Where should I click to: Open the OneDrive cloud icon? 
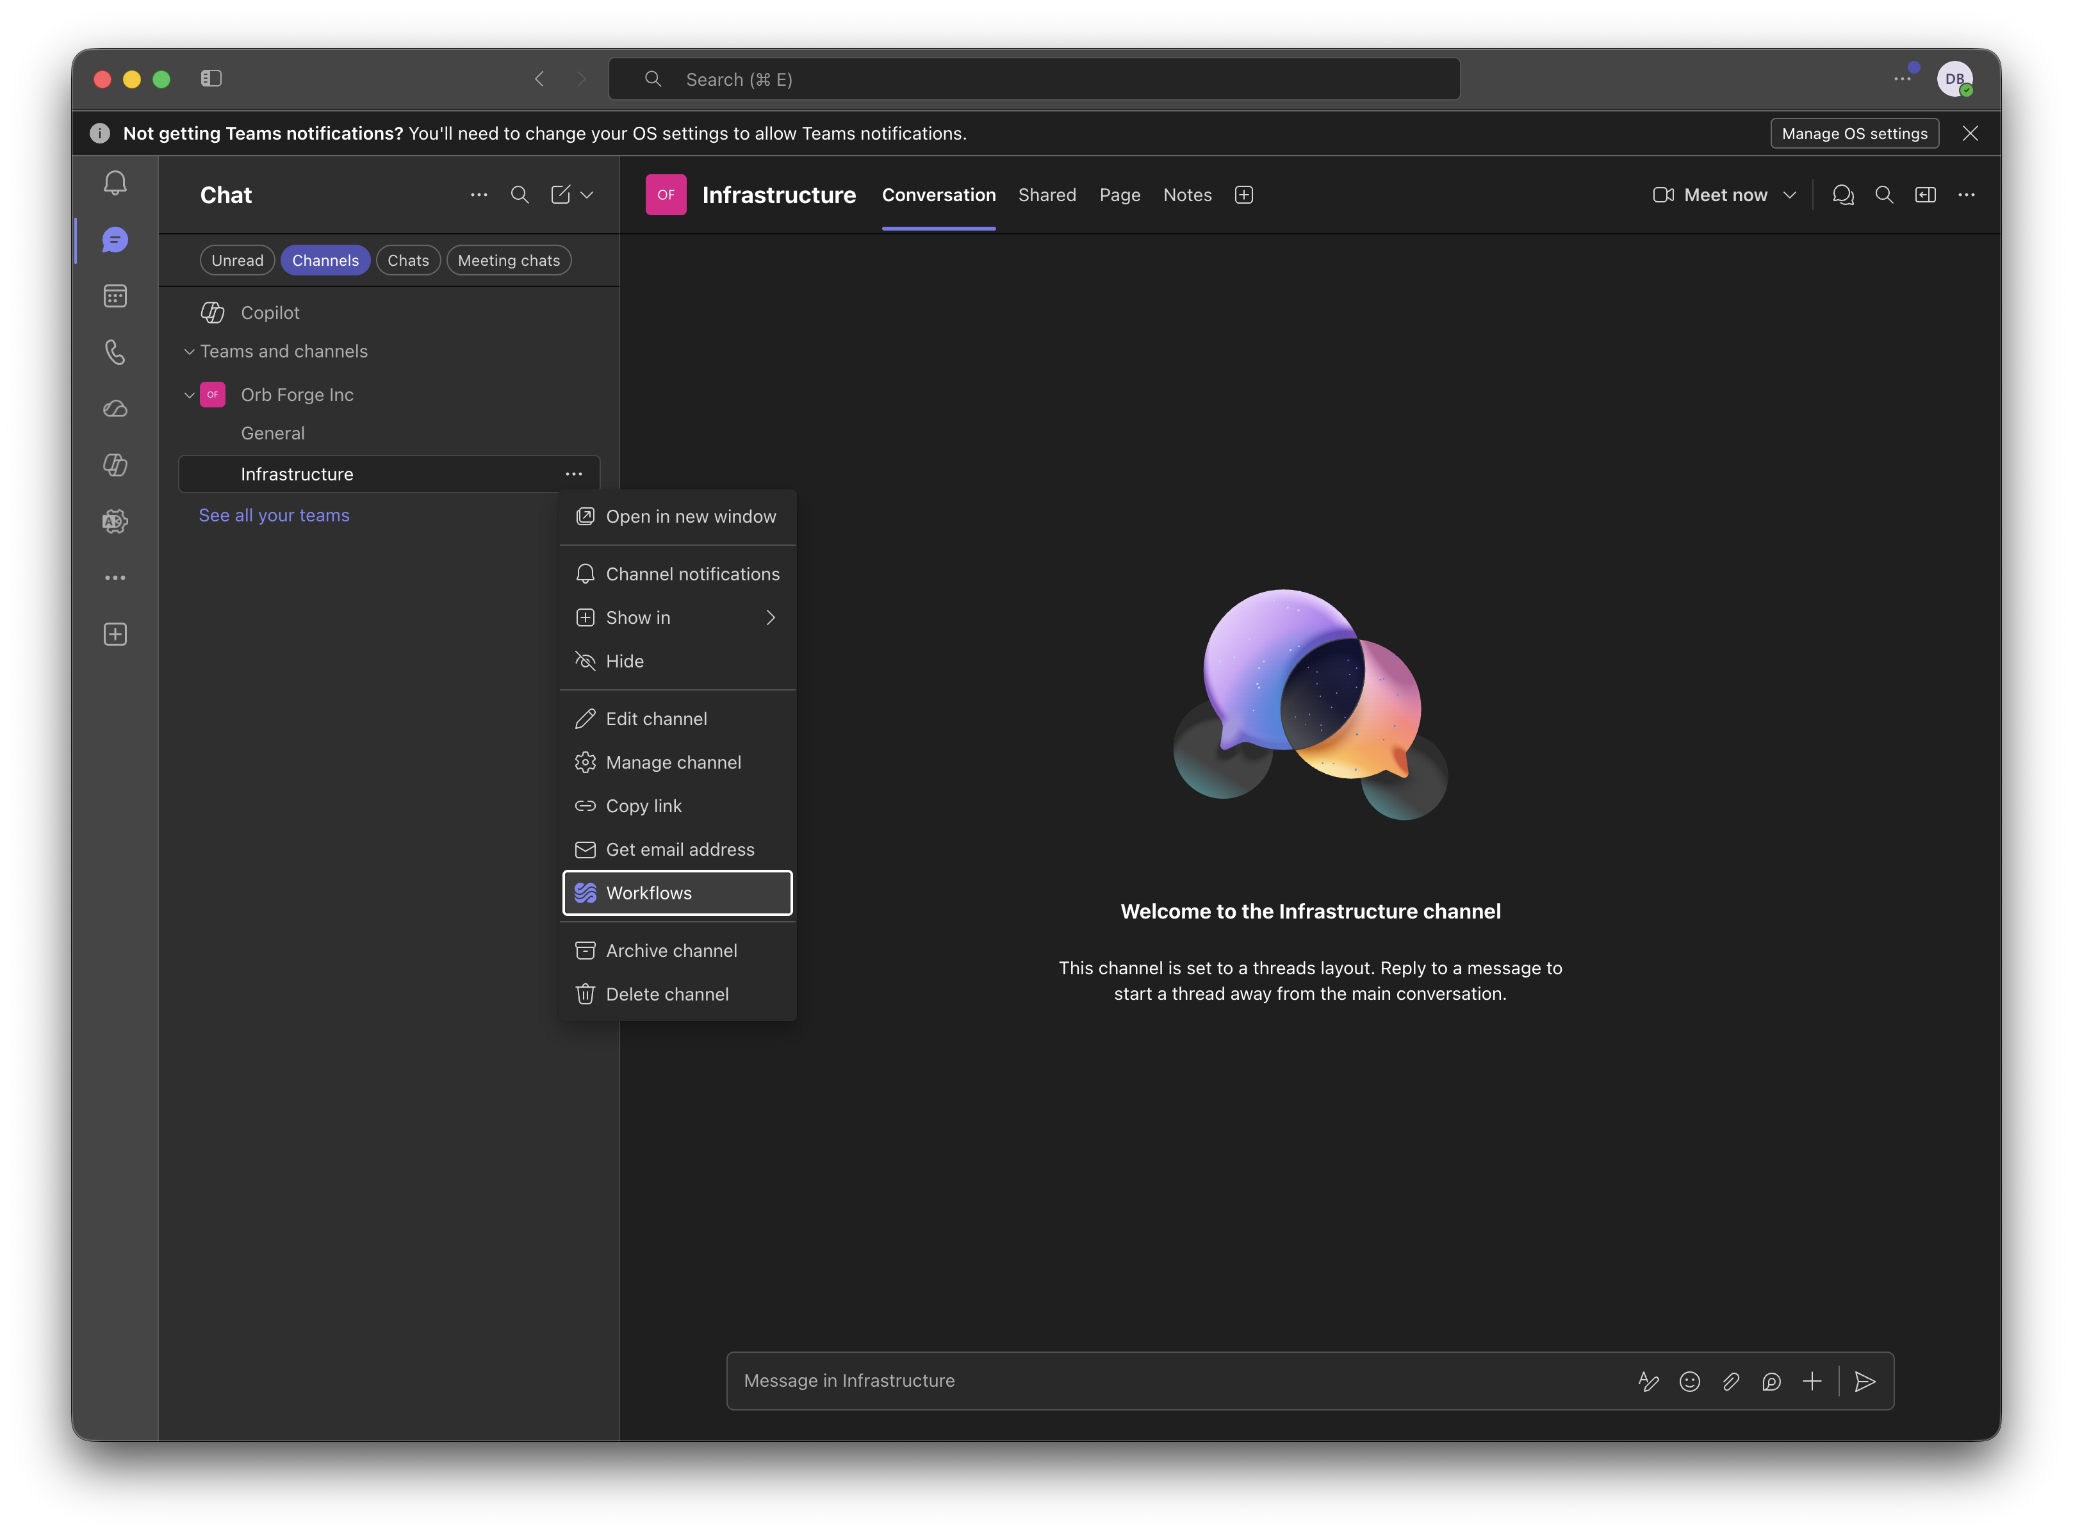pyautogui.click(x=115, y=409)
